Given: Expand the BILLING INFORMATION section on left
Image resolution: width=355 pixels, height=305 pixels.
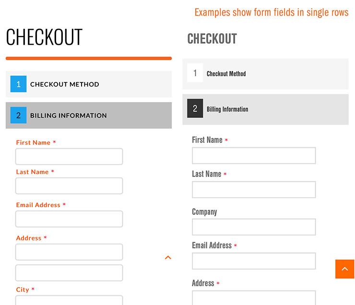Looking at the screenshot, I should pyautogui.click(x=89, y=116).
